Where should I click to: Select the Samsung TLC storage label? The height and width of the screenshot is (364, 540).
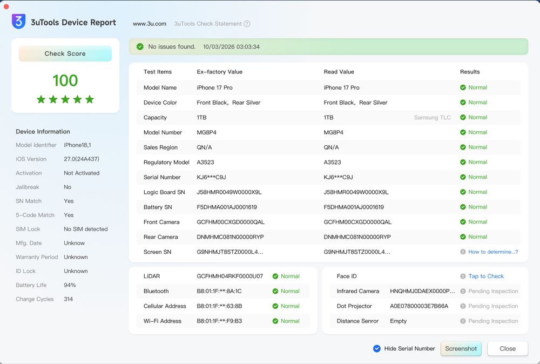coord(432,117)
